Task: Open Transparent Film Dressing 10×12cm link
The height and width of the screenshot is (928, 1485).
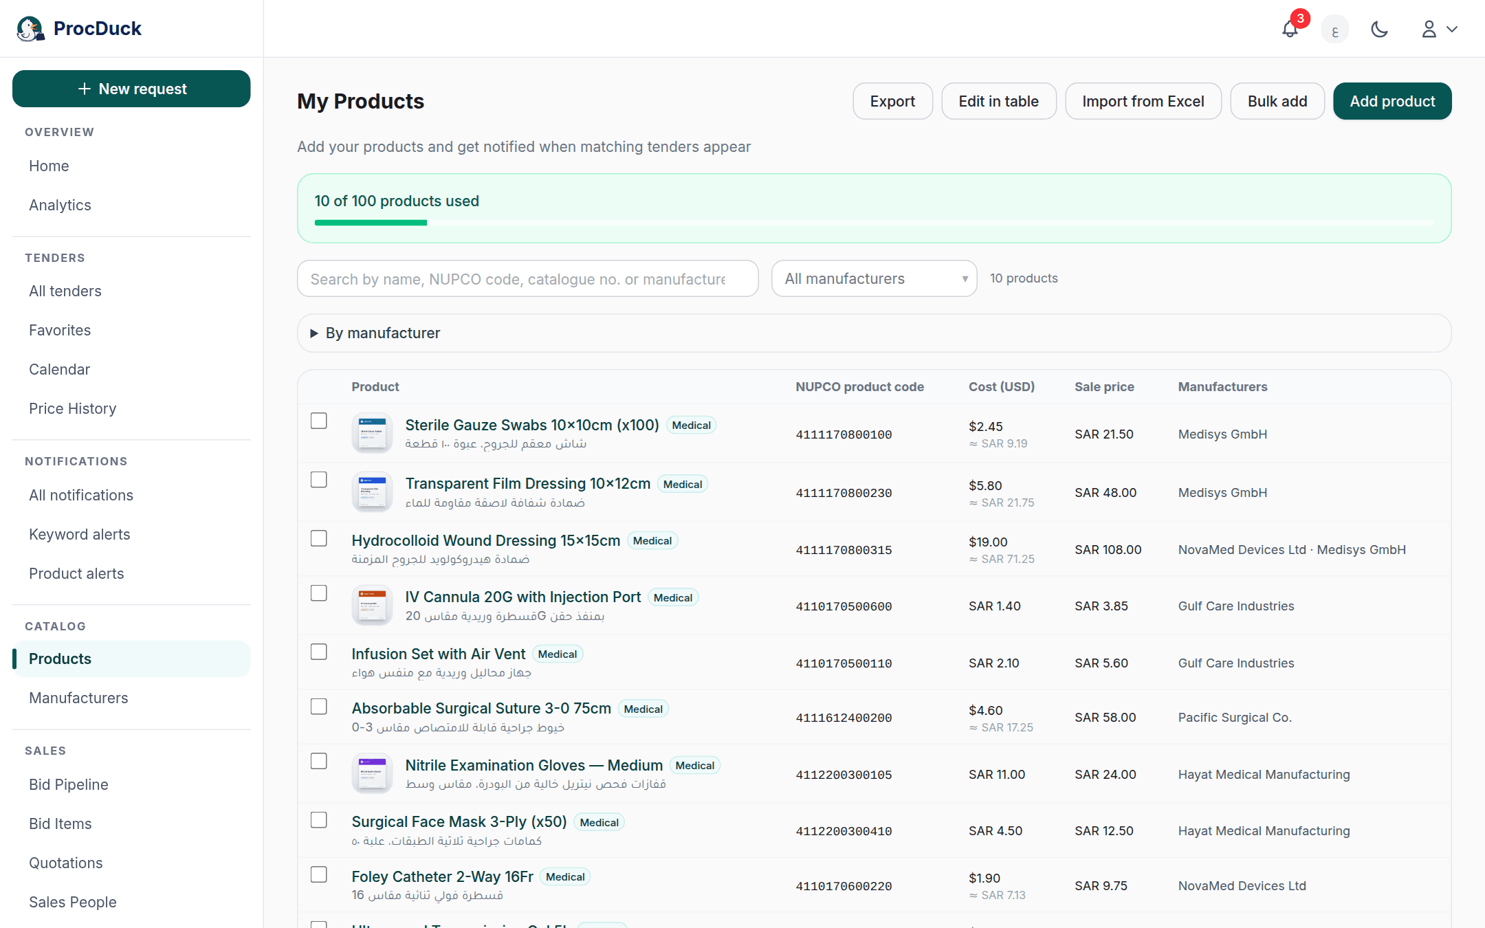Action: 528,483
